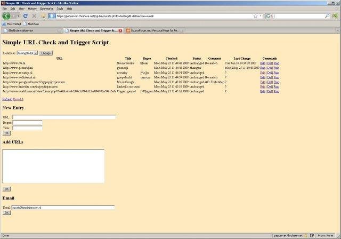
Task: Focus the New Entry URL field
Action: 64,117
